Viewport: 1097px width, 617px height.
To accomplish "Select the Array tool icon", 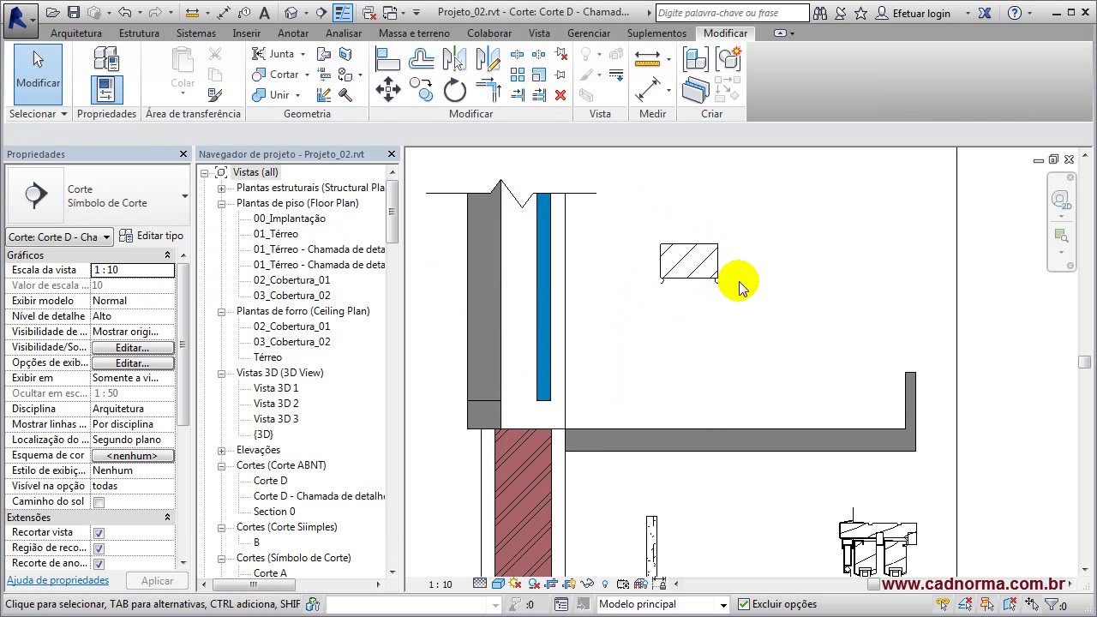I will pos(518,75).
